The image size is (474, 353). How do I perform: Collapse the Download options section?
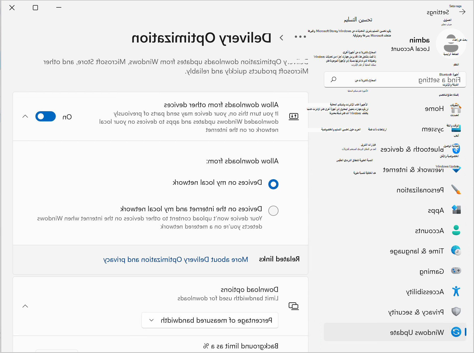(x=25, y=306)
